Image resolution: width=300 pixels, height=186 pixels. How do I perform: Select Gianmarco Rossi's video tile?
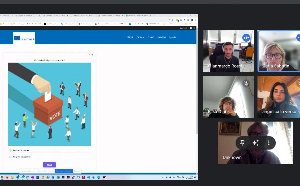point(228,51)
